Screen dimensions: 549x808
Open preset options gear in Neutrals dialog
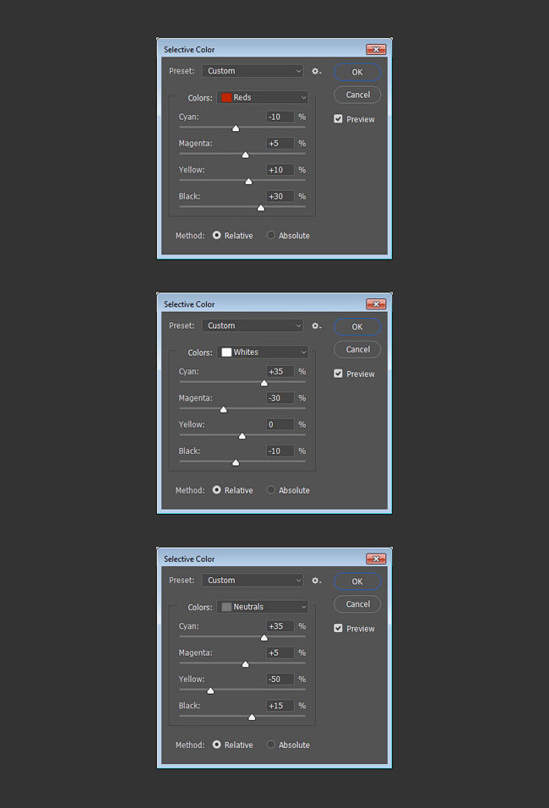[x=316, y=581]
